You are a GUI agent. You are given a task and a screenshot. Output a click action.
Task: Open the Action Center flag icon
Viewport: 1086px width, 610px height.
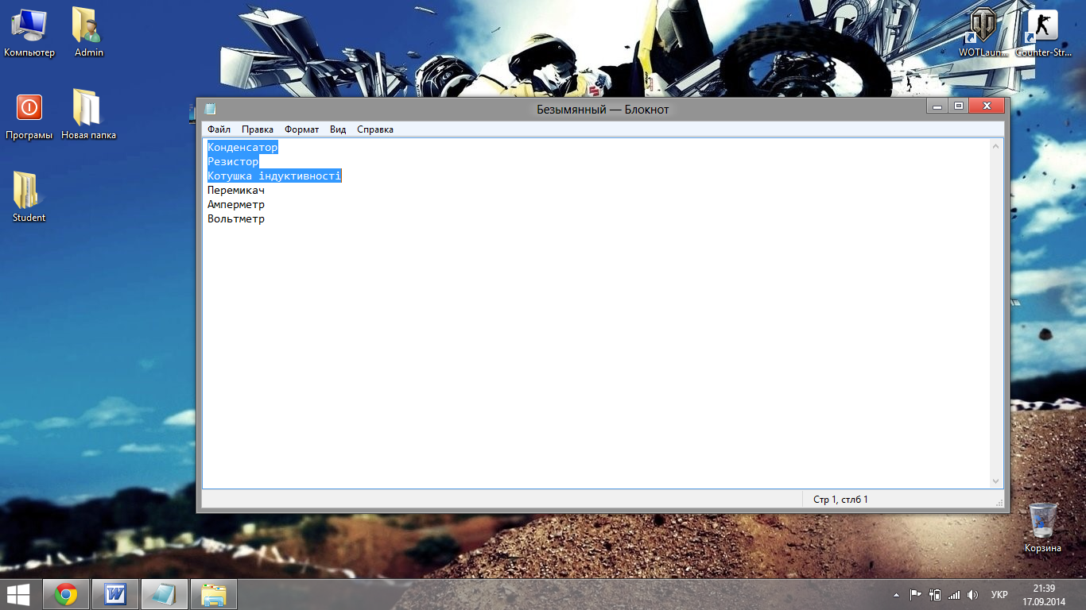click(916, 594)
